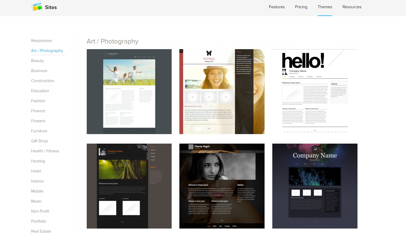406x236 pixels.
Task: Show Gift Shop themes
Action: click(39, 141)
